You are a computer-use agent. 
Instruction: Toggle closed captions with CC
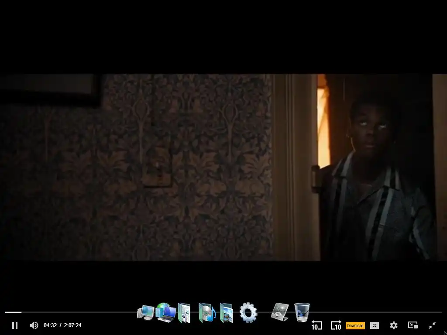(x=374, y=325)
